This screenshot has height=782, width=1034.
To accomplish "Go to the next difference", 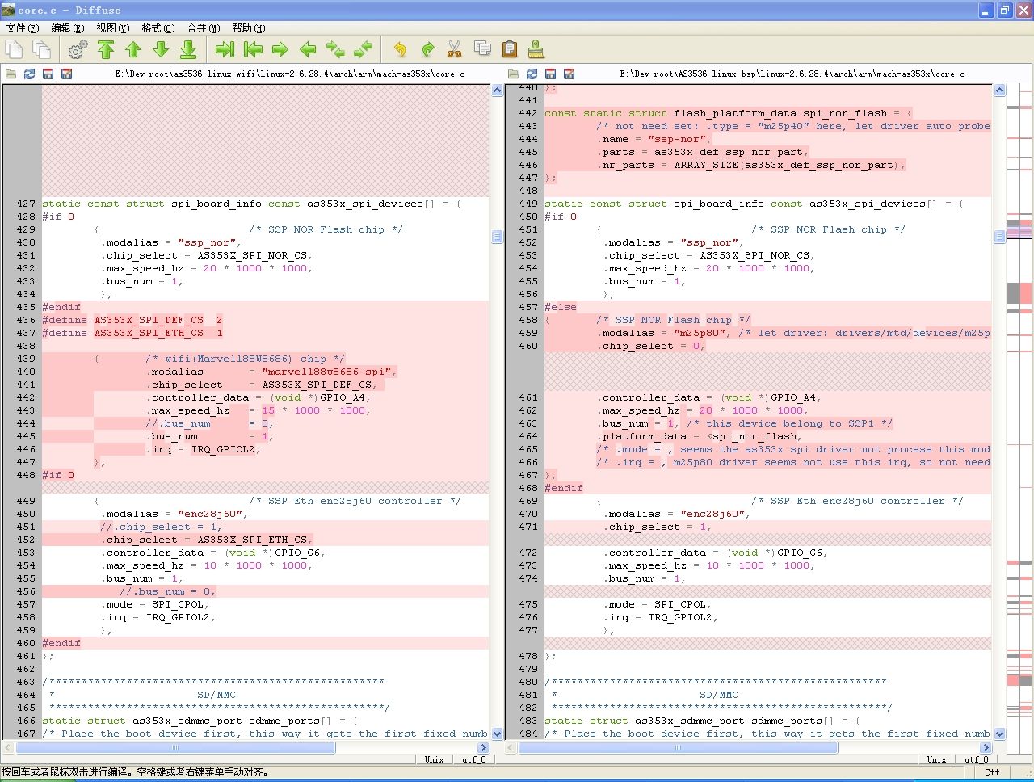I will (x=161, y=50).
